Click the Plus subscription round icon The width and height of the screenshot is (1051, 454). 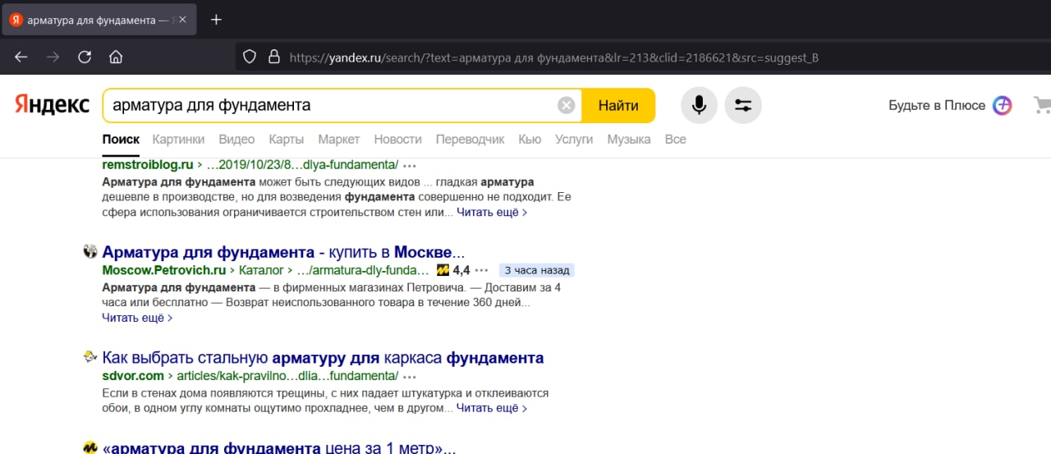click(x=1003, y=105)
